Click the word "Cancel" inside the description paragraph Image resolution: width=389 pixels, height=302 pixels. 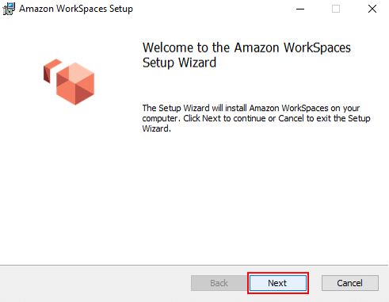(291, 118)
